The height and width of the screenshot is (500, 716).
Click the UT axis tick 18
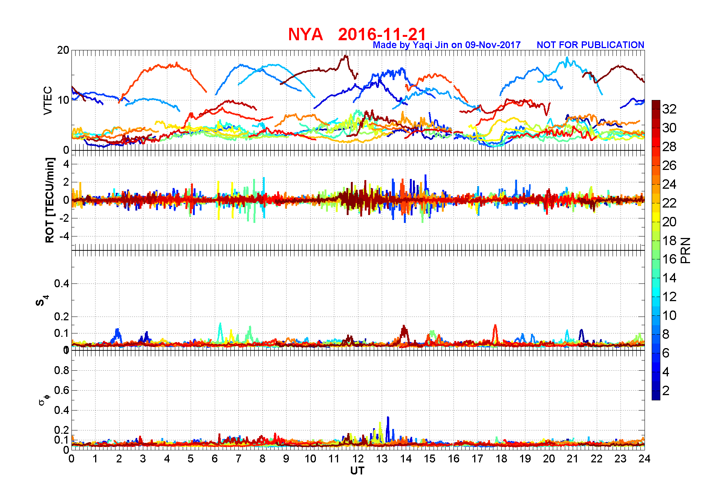point(501,459)
